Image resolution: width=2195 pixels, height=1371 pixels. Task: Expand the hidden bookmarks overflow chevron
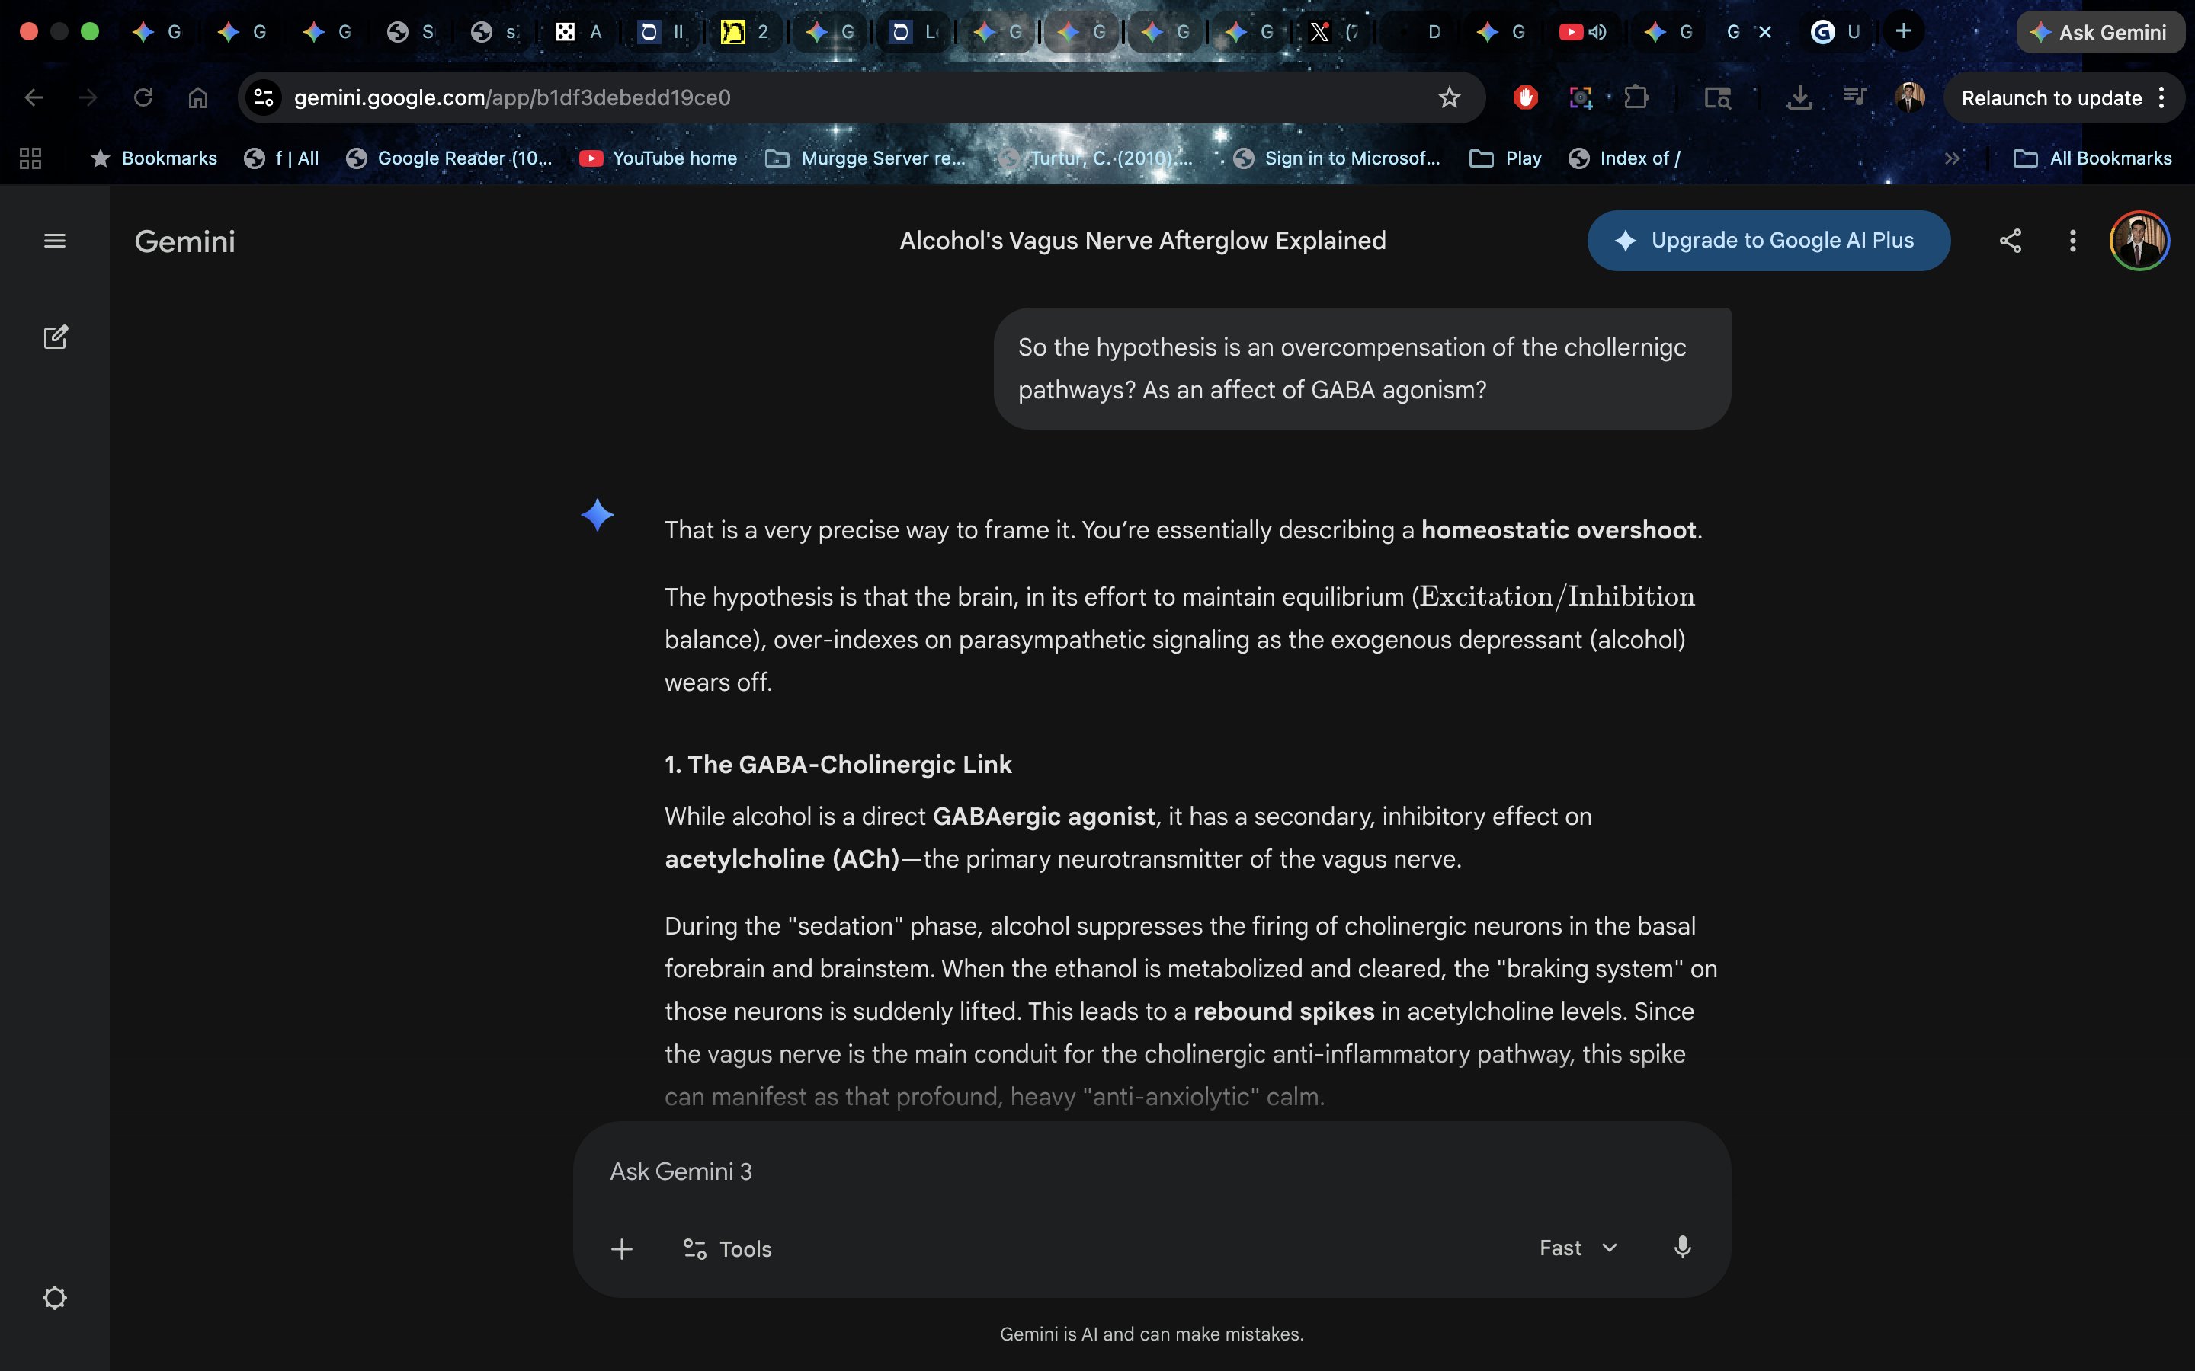[1952, 158]
